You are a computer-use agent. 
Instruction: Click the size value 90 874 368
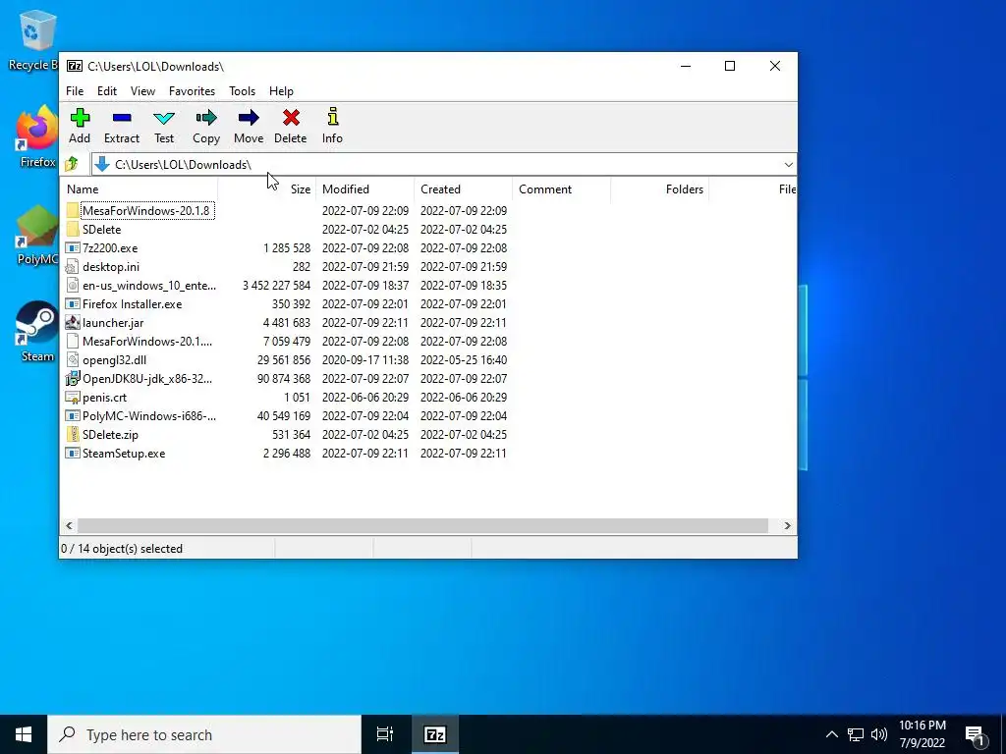click(284, 378)
